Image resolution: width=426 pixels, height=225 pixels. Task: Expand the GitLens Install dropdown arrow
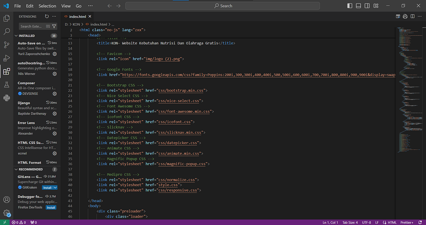pos(55,187)
